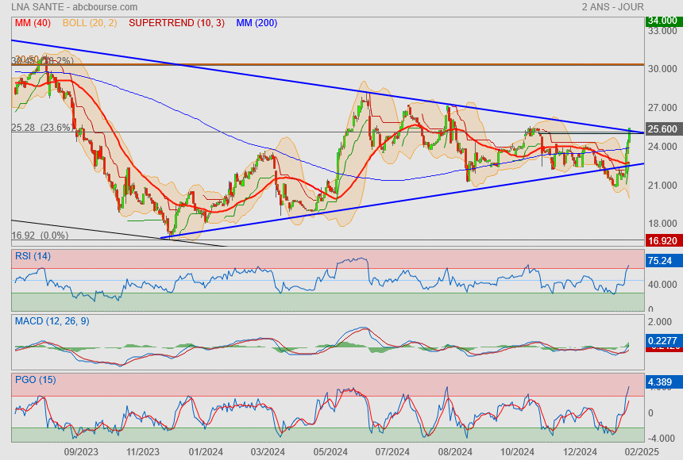Click the 2.000 MACD axis label

click(660, 322)
